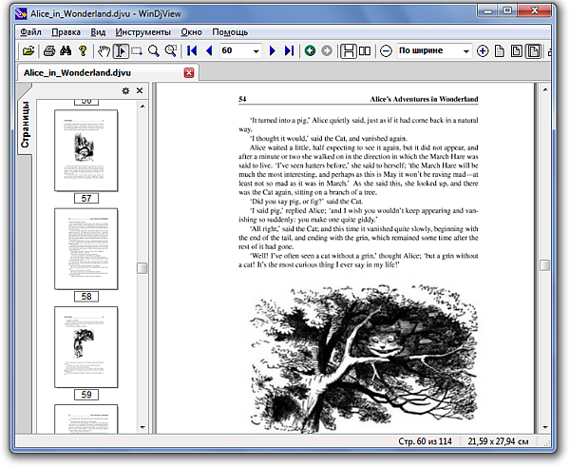Toggle the text selection cursor tool
The height and width of the screenshot is (467, 570).
(121, 50)
